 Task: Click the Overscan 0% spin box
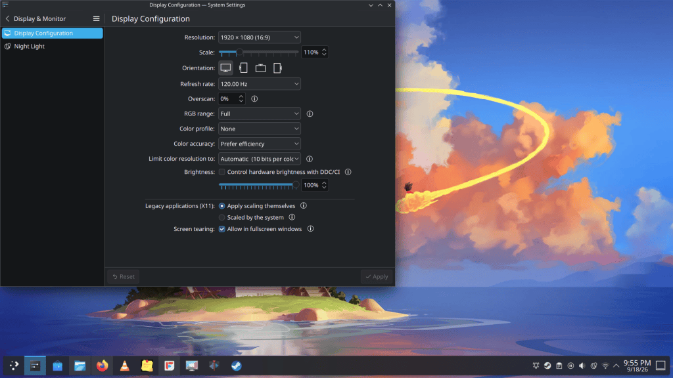(x=231, y=98)
